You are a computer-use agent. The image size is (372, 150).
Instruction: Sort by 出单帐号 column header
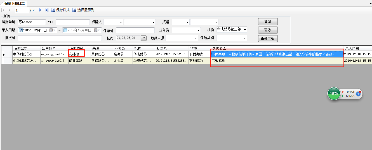tap(54, 48)
